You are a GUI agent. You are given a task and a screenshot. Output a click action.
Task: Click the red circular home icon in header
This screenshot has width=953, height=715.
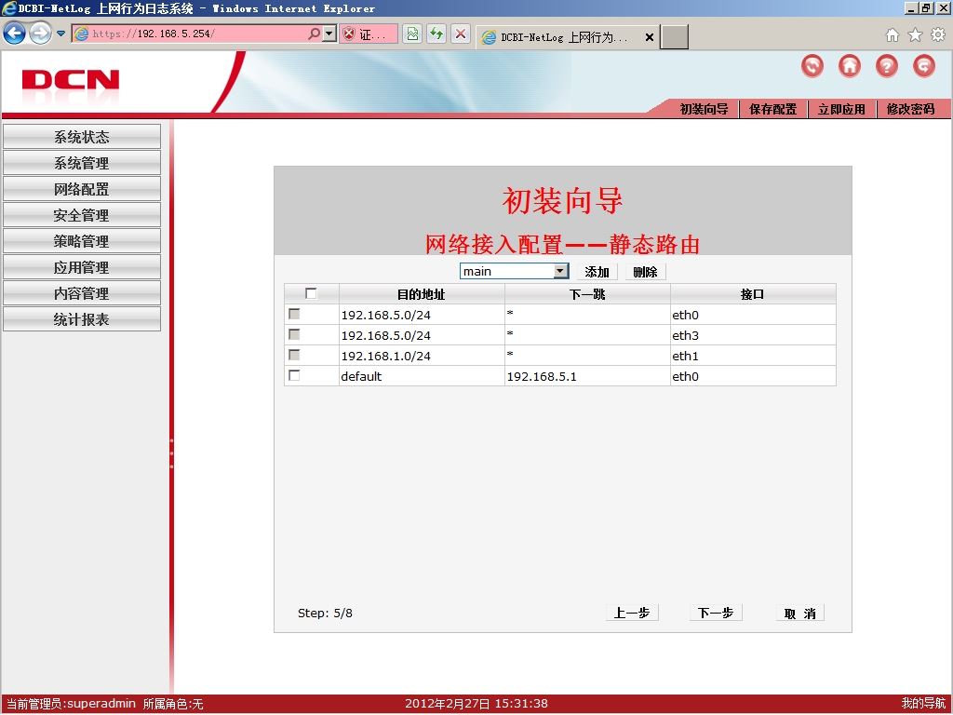click(849, 66)
